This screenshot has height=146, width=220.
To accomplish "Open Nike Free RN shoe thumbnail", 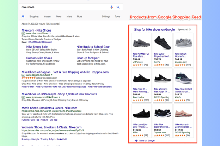I will pyautogui.click(x=142, y=78).
